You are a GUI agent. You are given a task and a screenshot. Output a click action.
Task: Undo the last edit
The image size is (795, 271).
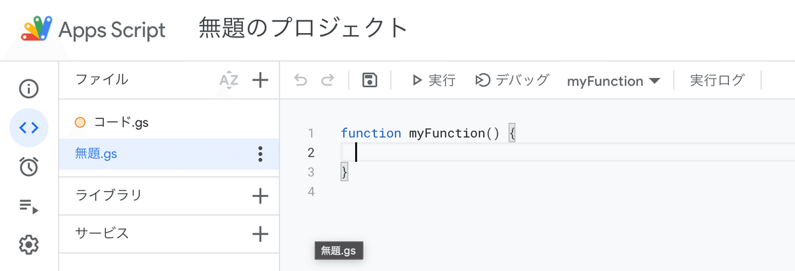coord(301,81)
